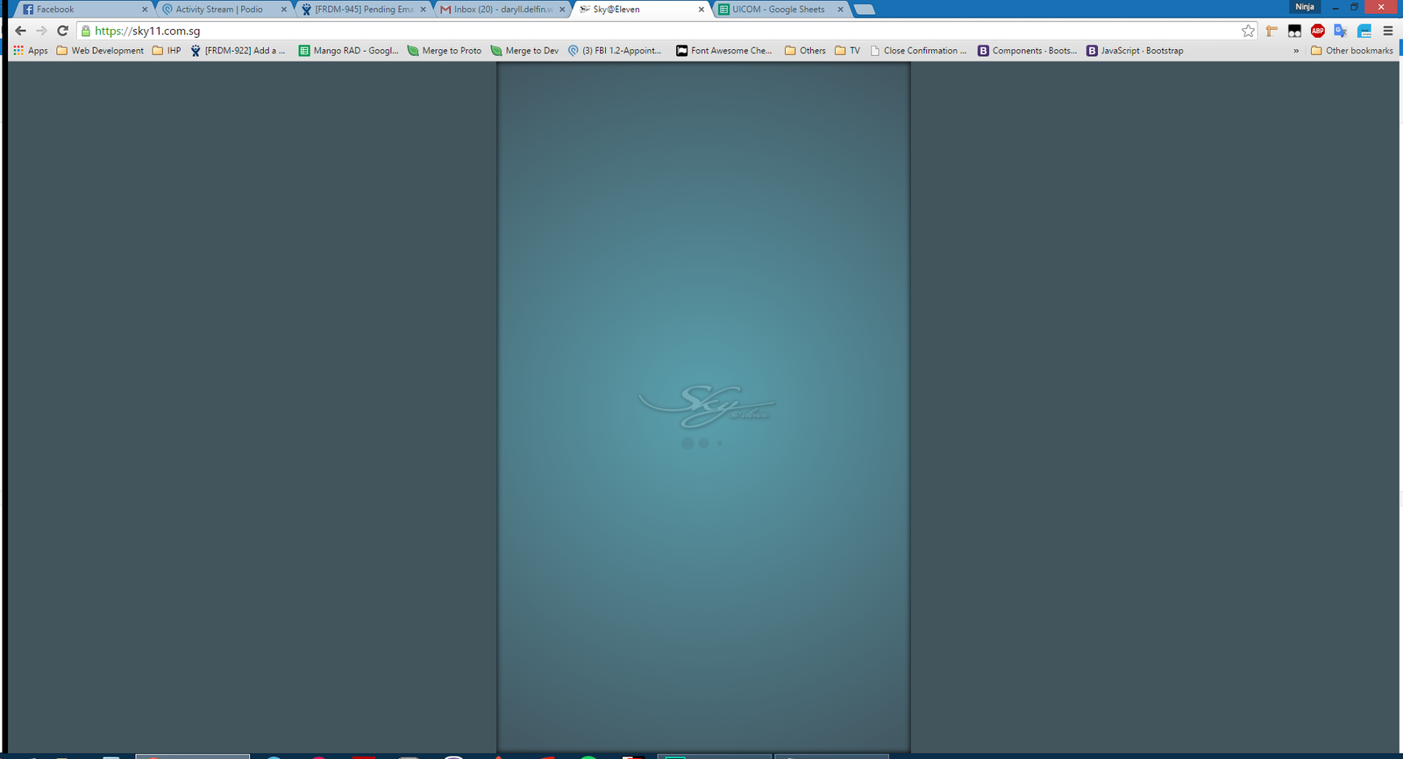Open the Mango RAD Google bookmark
This screenshot has width=1403, height=759.
348,51
